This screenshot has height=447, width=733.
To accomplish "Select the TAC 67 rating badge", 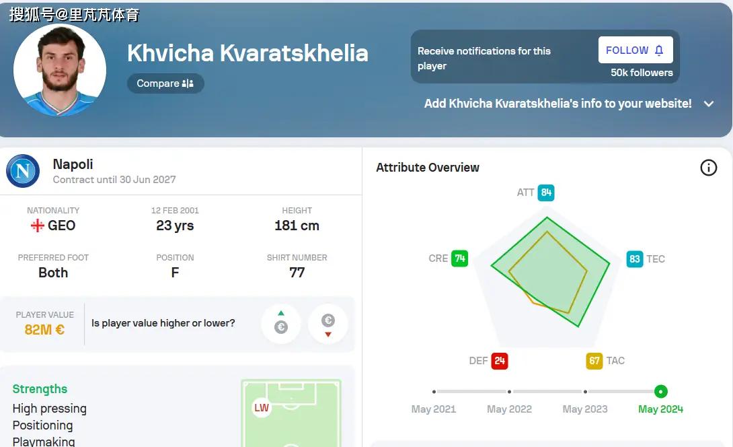I will (594, 361).
